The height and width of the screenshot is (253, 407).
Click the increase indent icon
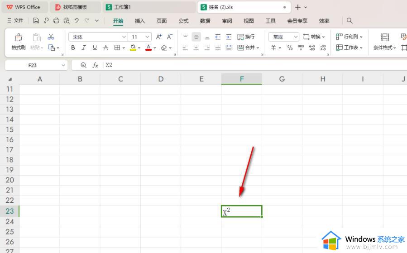point(229,37)
